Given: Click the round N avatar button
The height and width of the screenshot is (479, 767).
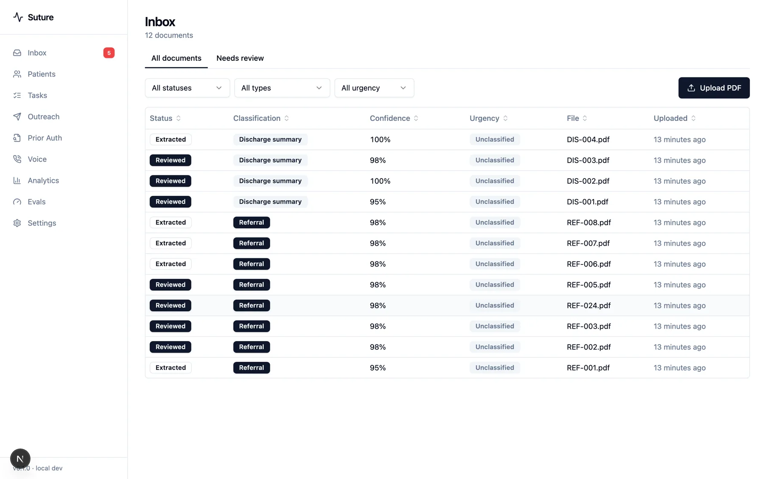Looking at the screenshot, I should pyautogui.click(x=20, y=459).
